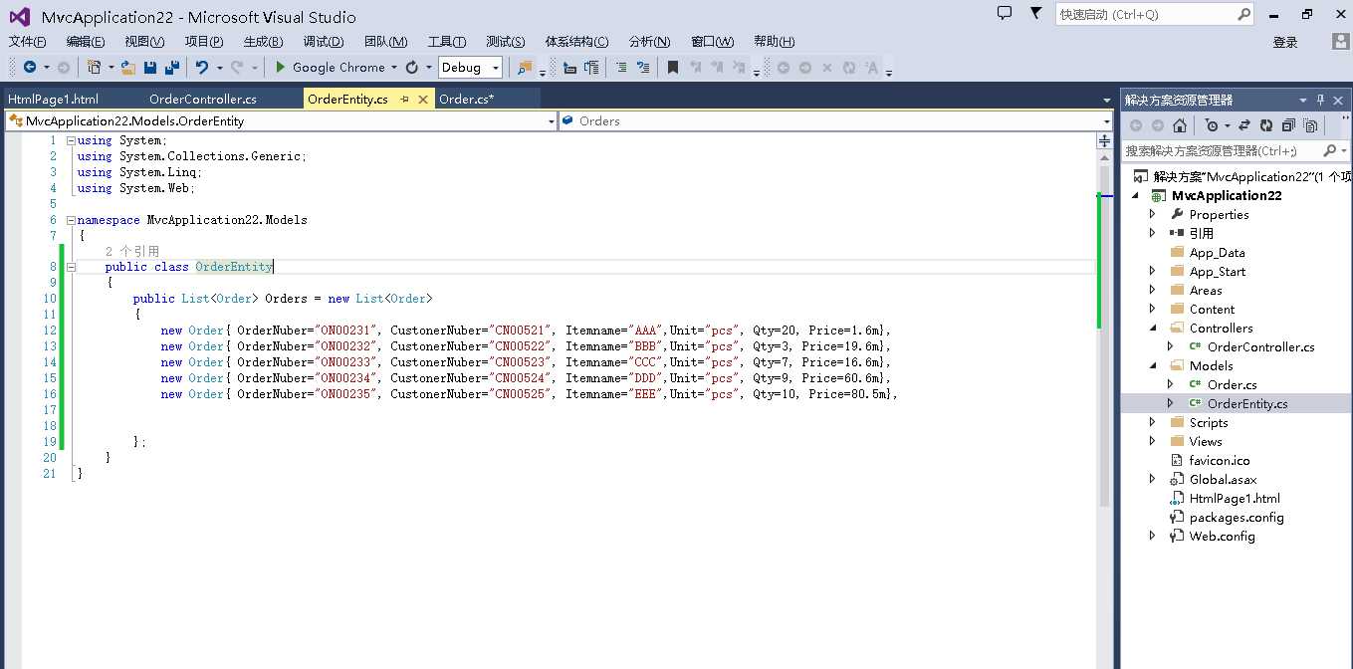
Task: Expand the App_Start folder node
Action: point(1153,271)
